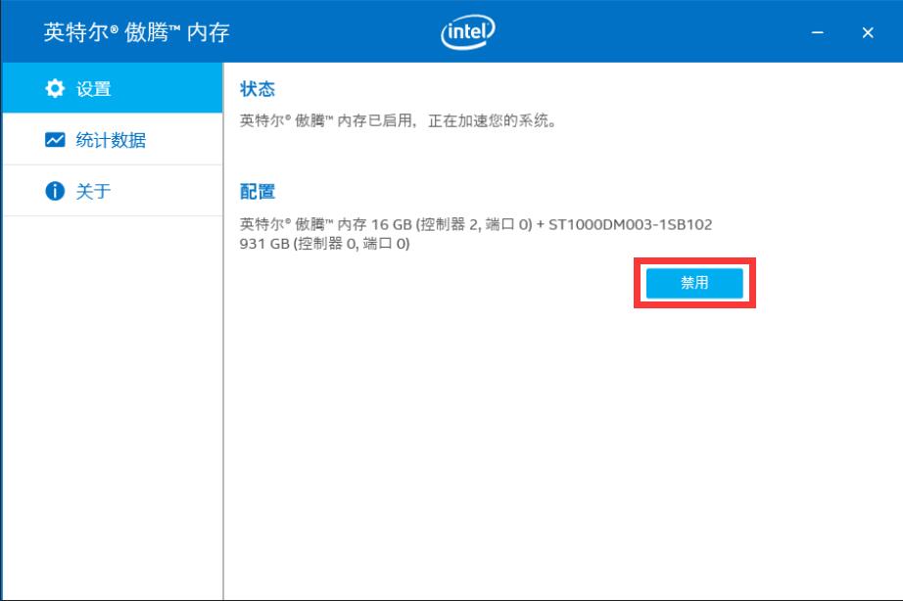Click the blank content area below 禁用
903x601 pixels.
pos(562,440)
